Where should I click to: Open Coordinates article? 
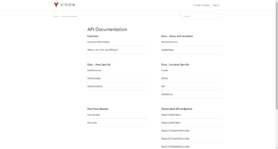(x=93, y=115)
